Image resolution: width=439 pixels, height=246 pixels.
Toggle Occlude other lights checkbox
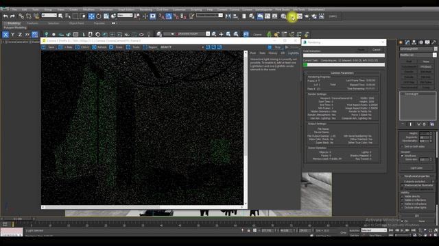point(403,208)
